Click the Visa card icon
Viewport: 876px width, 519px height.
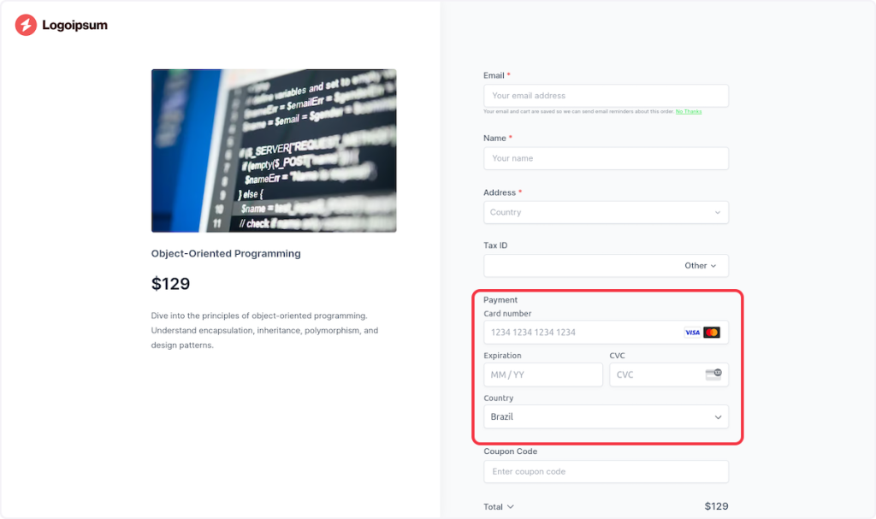point(692,333)
